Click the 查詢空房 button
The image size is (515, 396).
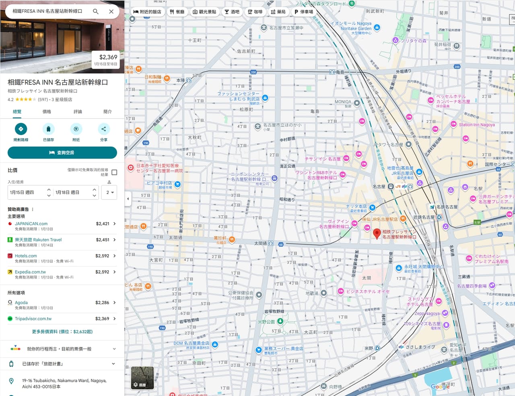62,153
